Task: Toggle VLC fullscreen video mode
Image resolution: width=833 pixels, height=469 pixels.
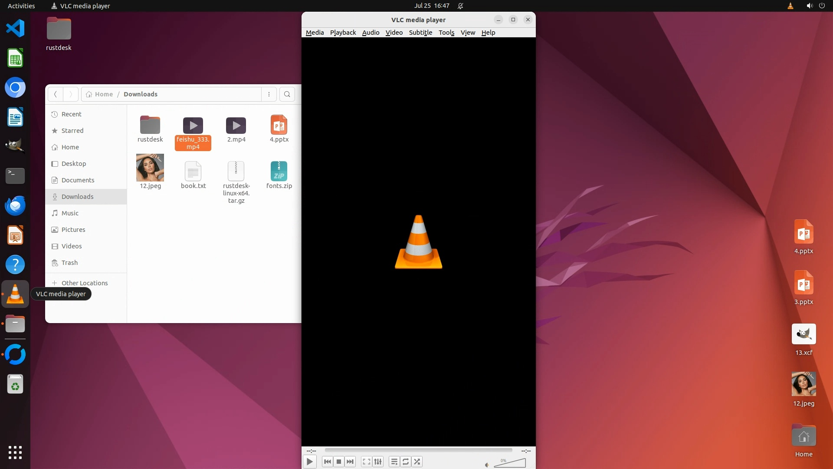Action: coord(367,462)
